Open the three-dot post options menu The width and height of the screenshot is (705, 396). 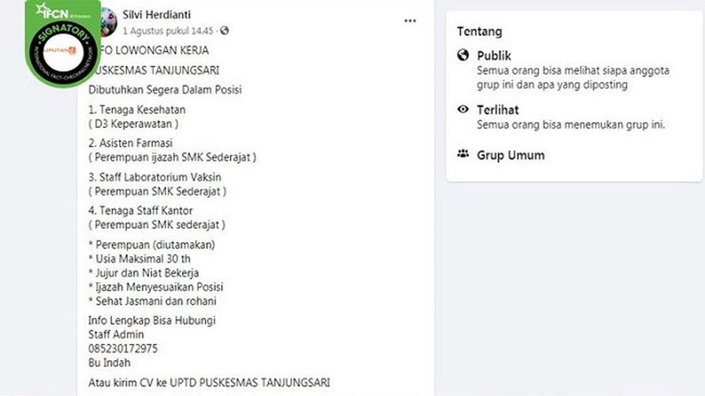click(x=410, y=20)
